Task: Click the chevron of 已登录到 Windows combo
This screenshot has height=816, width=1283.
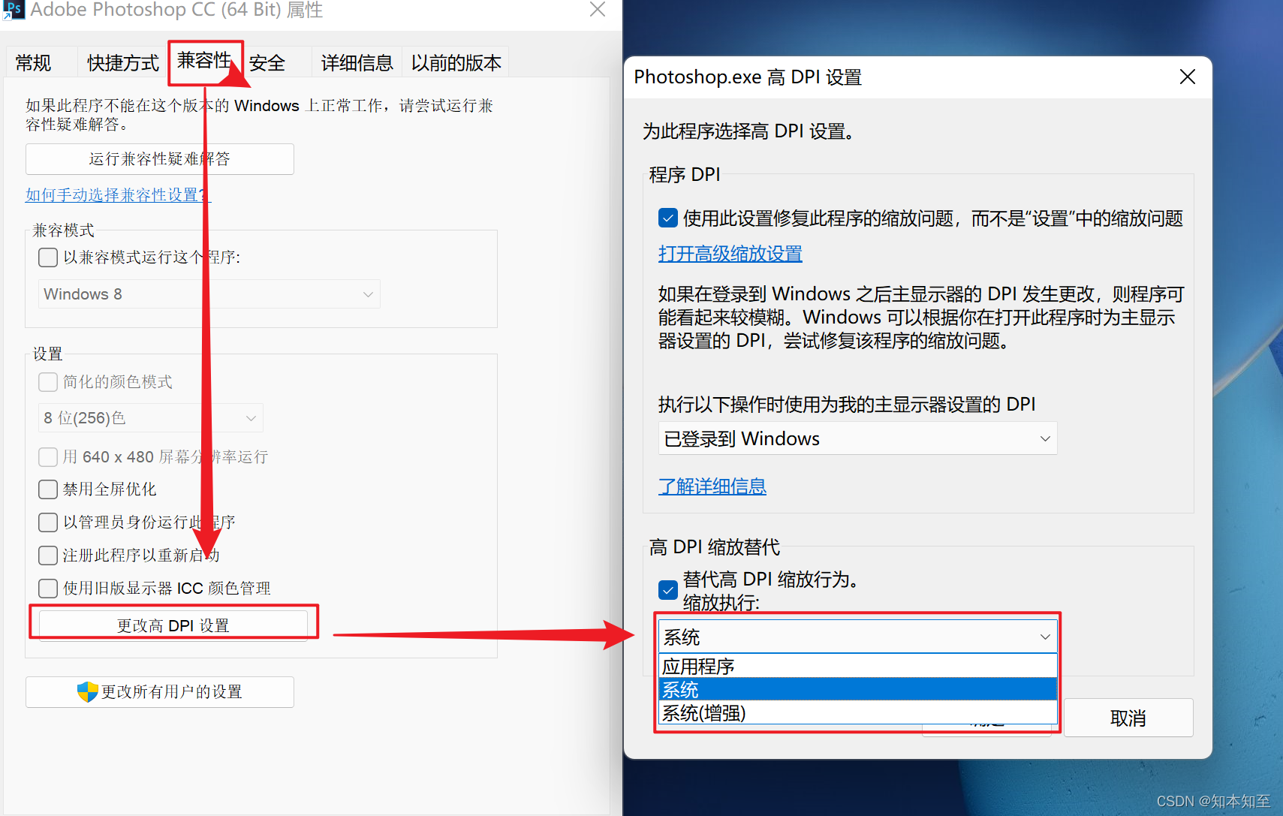Action: pyautogui.click(x=1044, y=438)
